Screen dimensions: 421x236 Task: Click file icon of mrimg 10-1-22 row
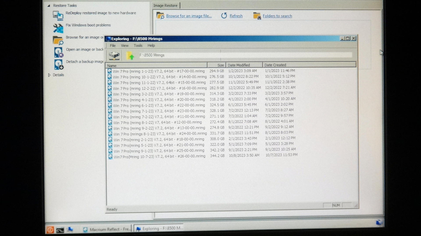pyautogui.click(x=110, y=77)
